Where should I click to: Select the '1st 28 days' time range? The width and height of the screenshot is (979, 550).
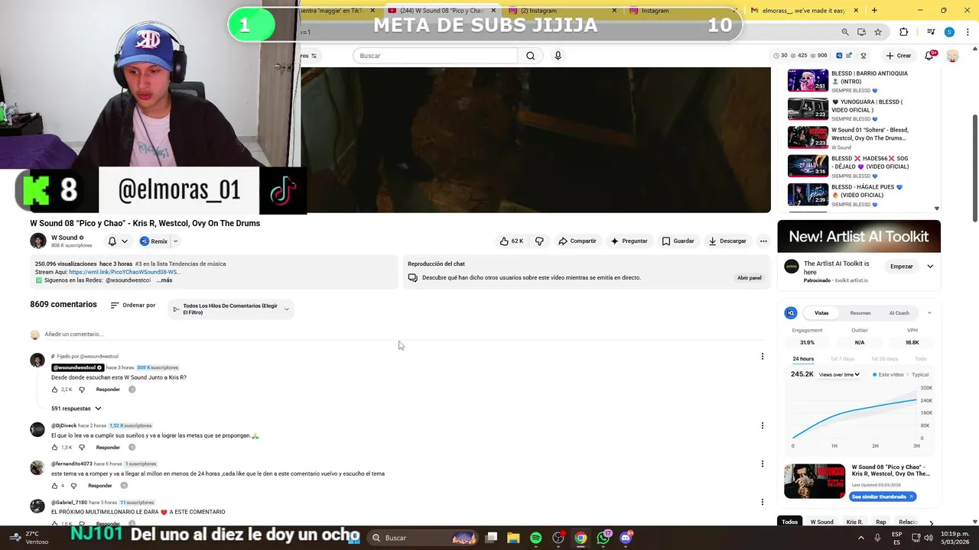pos(885,359)
